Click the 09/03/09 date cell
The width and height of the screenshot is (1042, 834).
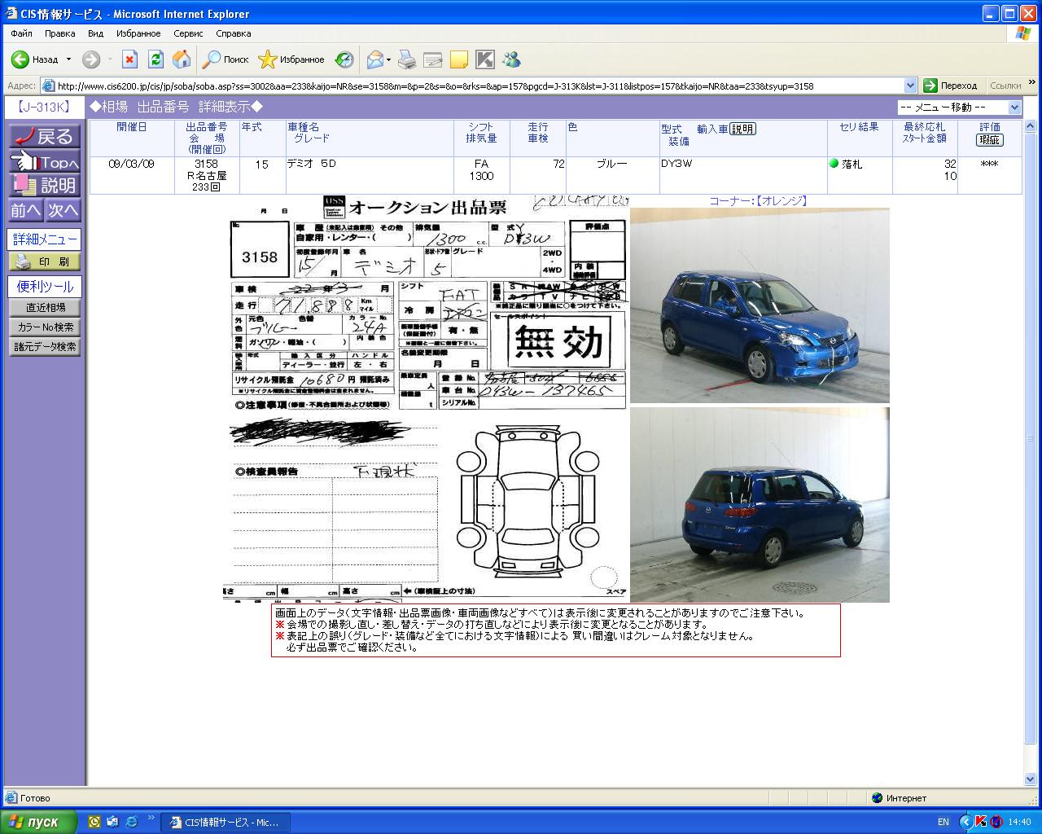point(132,175)
